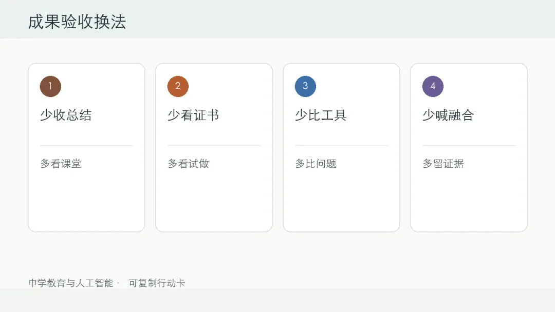Click the slide title 成果验收换法
Viewport: 555px width, 312px height.
point(77,22)
